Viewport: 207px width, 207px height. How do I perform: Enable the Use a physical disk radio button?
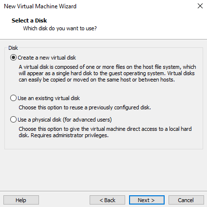tap(13, 120)
